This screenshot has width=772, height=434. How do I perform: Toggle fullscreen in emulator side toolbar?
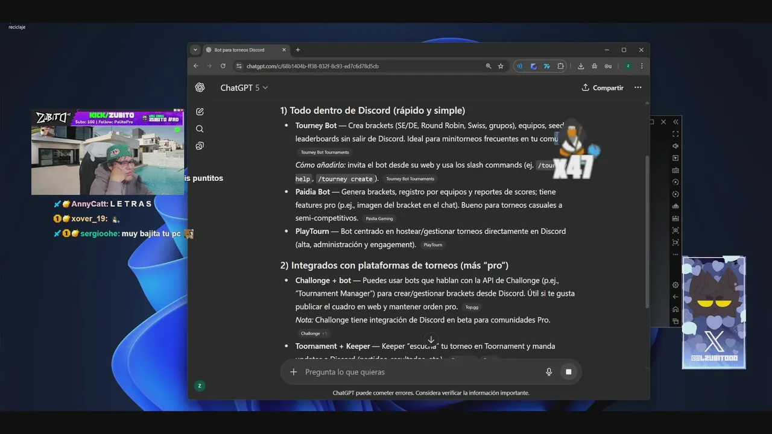[x=675, y=134]
